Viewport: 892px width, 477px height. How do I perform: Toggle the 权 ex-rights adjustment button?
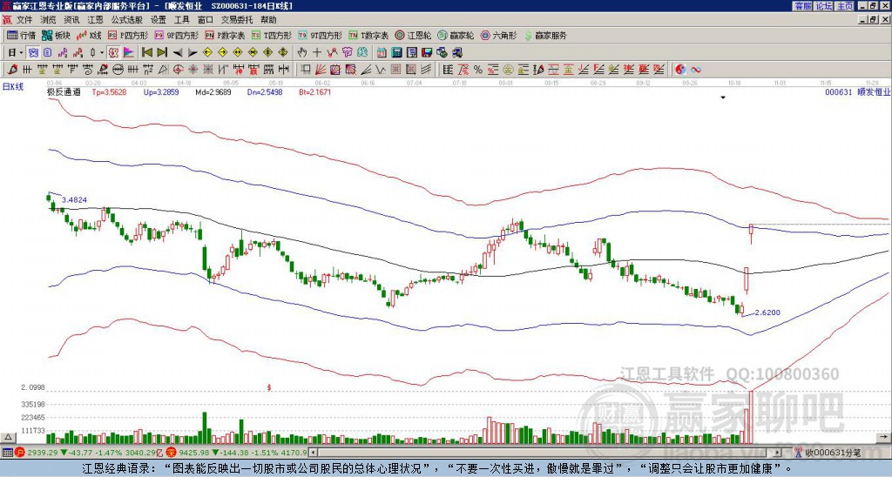coord(113,53)
